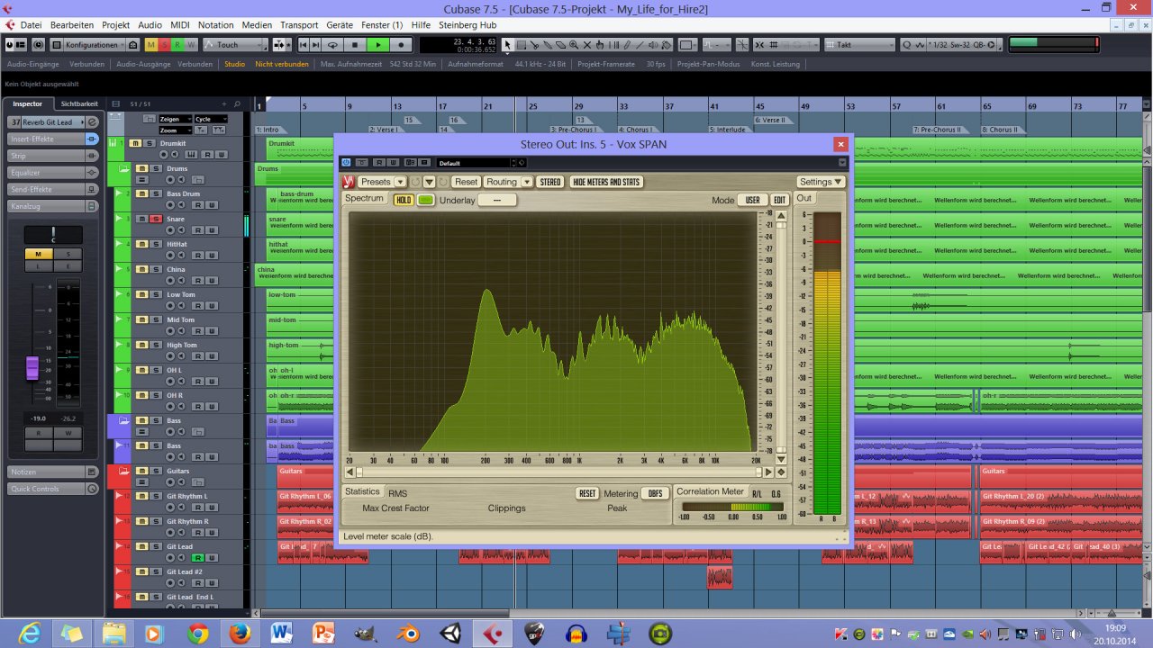
Task: Open the Touch automation mode dropdown
Action: point(234,45)
